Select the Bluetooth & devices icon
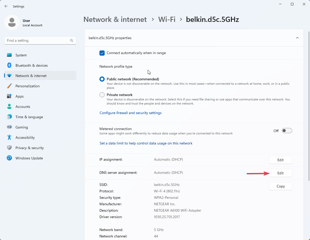 [x=9, y=65]
